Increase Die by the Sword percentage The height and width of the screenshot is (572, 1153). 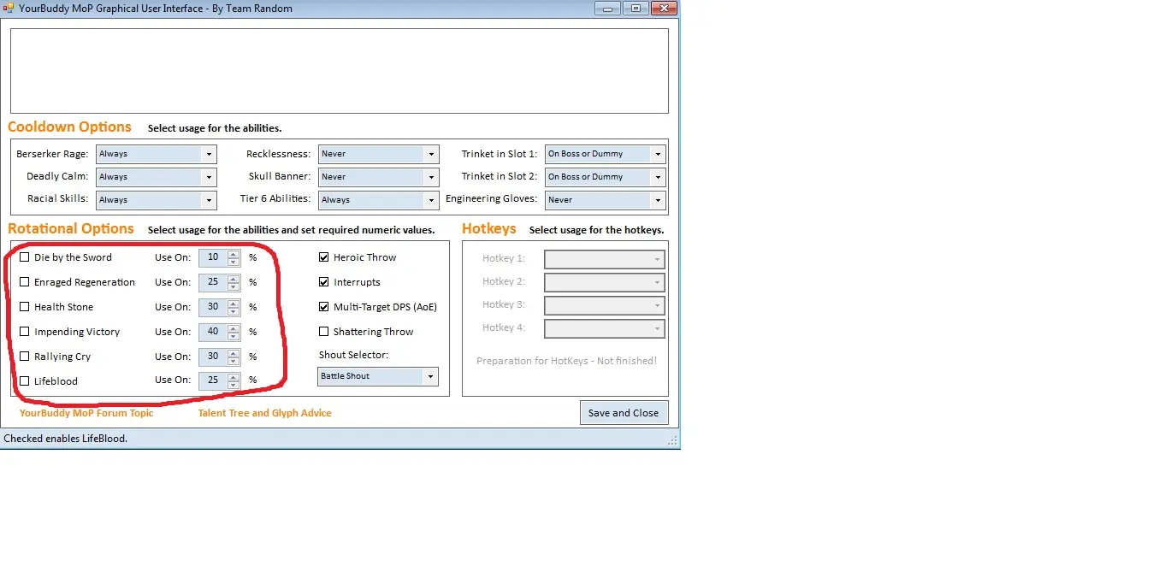click(234, 254)
